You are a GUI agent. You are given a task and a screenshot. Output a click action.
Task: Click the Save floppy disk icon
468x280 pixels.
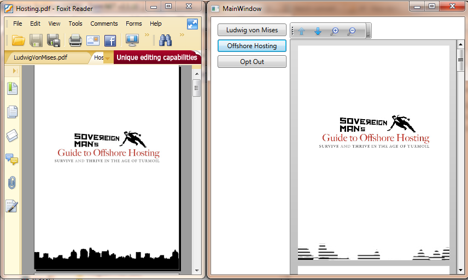36,40
